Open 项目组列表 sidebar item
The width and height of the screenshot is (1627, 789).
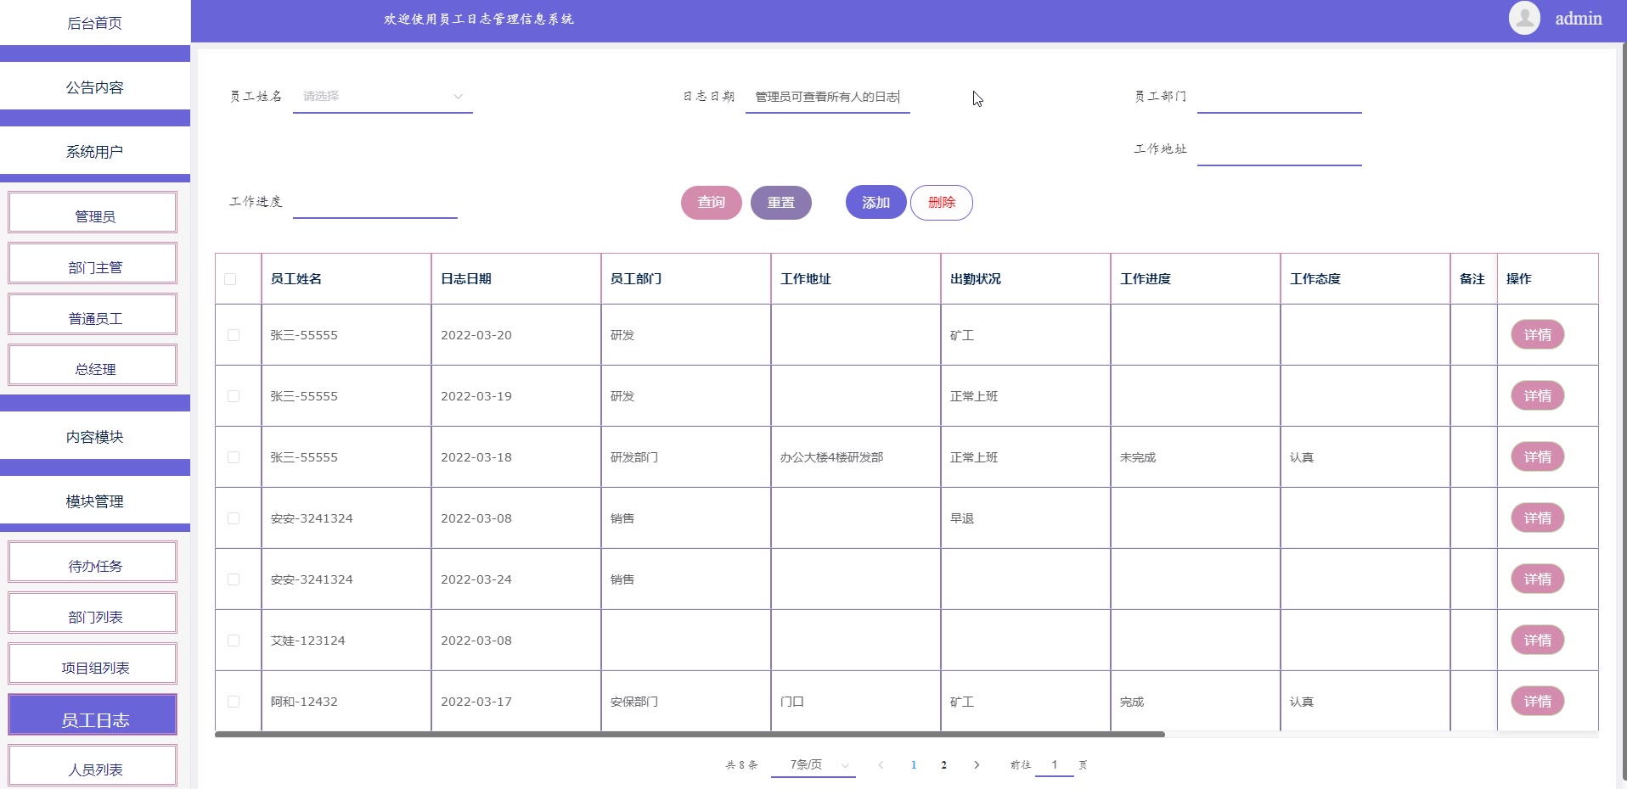(x=93, y=663)
